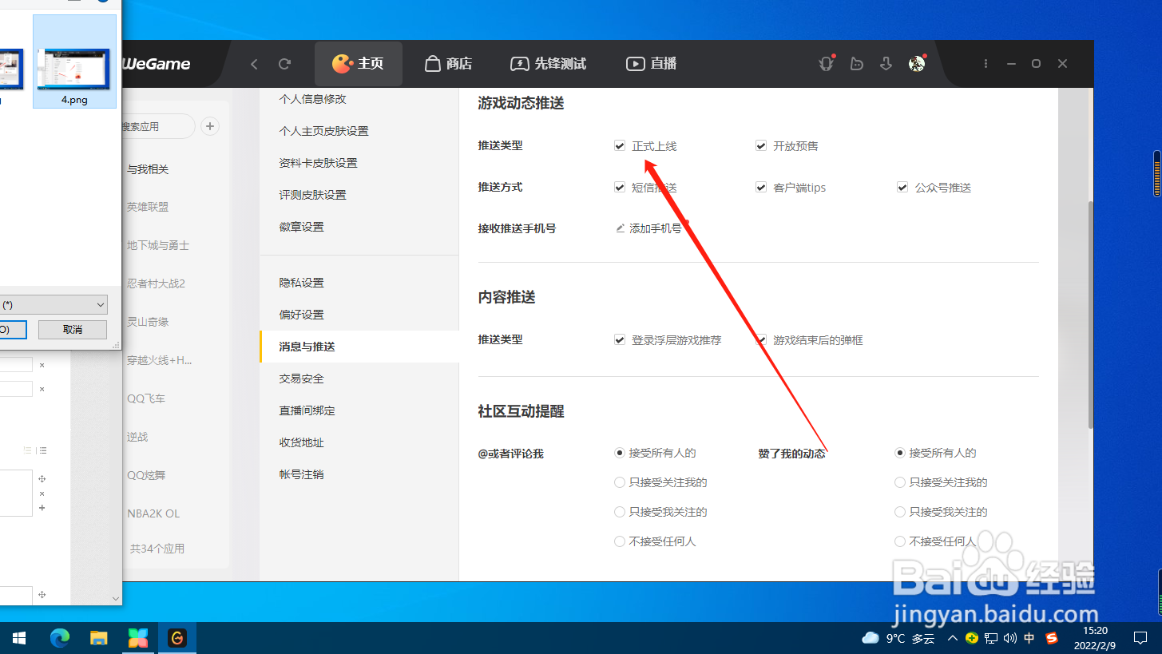This screenshot has width=1162, height=654.
Task: Toggle 公众号推送 checkbox
Action: pyautogui.click(x=902, y=187)
